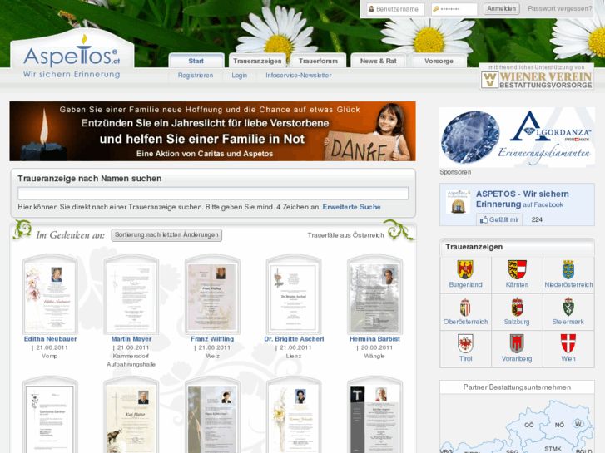Click the Salzburg coat of arms icon

click(517, 307)
